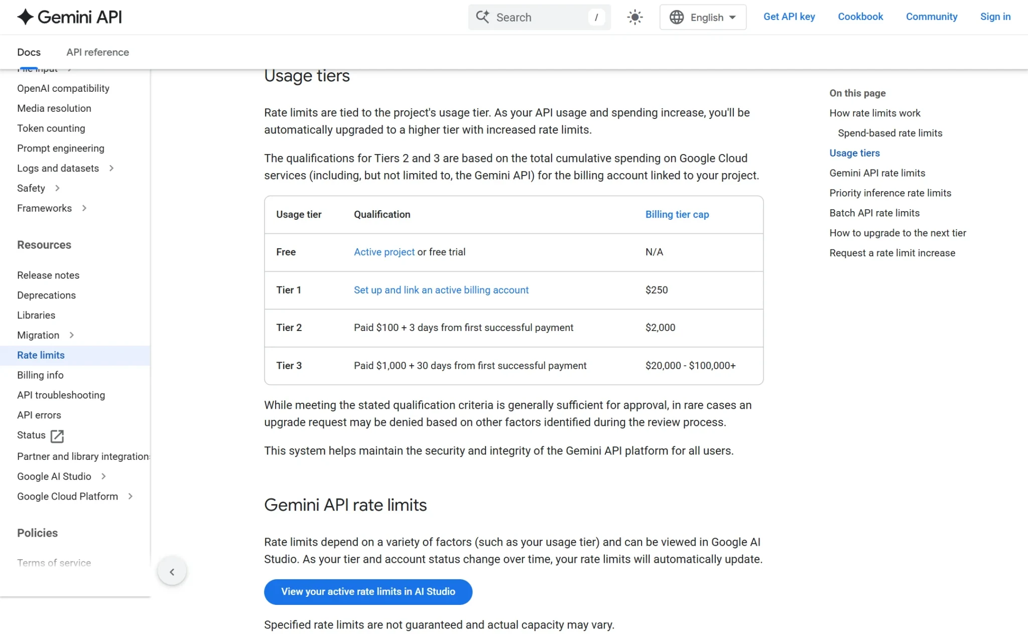Open Token counting in the sidebar
The height and width of the screenshot is (642, 1028).
[51, 128]
